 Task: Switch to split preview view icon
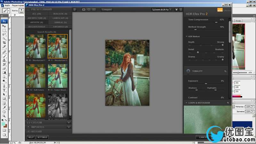pyautogui.click(x=89, y=10)
